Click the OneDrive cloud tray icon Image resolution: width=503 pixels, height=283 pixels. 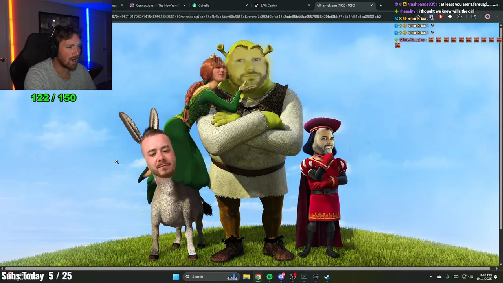pyautogui.click(x=439, y=277)
